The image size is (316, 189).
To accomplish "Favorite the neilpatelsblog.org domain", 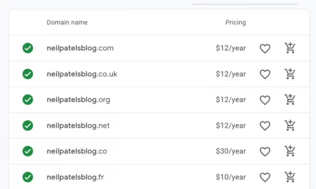I will tap(265, 100).
